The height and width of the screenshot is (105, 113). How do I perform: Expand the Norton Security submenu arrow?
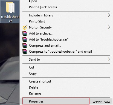tap(109, 27)
